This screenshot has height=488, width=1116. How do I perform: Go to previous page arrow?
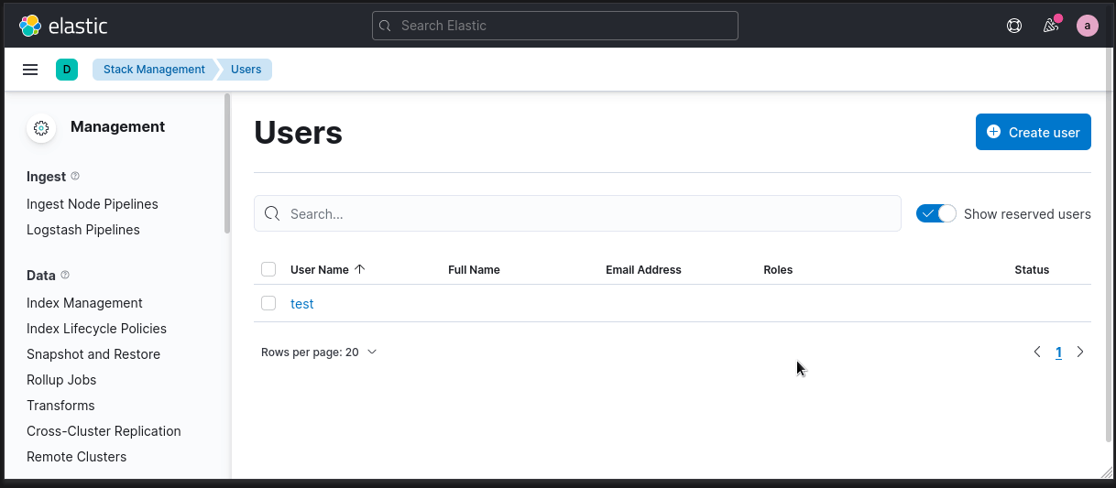(x=1037, y=352)
